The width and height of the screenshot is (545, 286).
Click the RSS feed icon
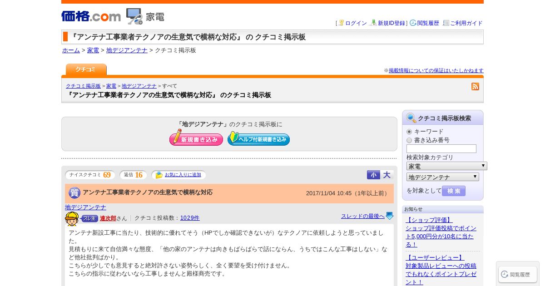475,86
